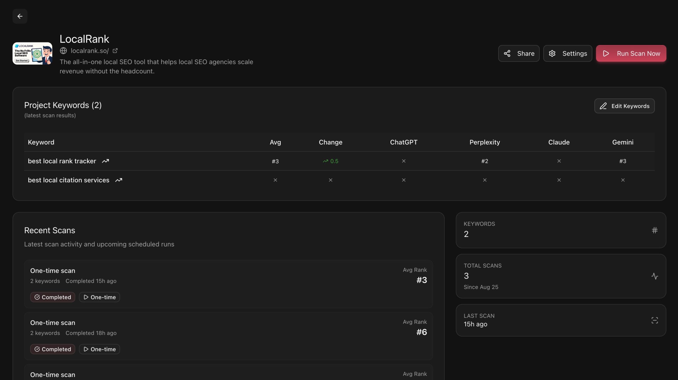
Task: Open the localrank.so/ website link
Action: (90, 51)
